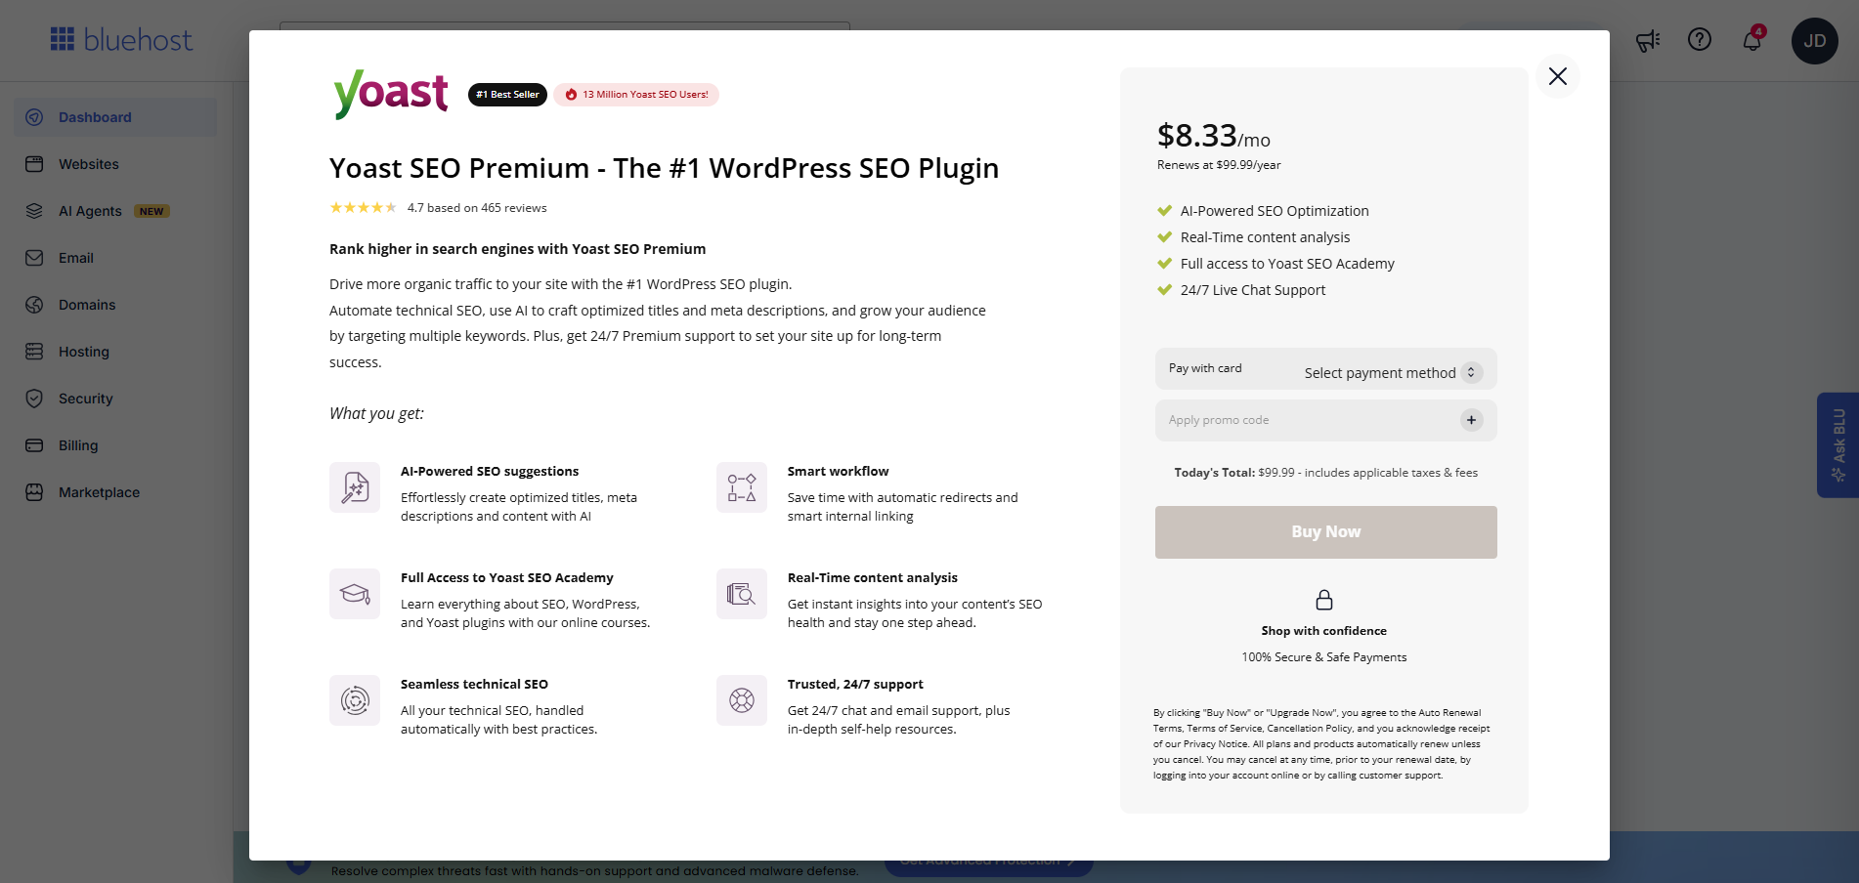Screen dimensions: 1859x883
Task: Click the Billing card icon
Action: 34,445
